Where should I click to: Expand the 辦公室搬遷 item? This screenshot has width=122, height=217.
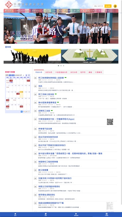(35, 170)
